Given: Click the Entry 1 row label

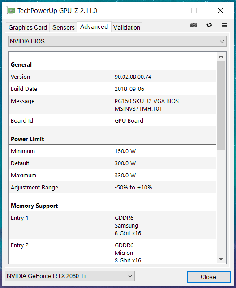Looking at the screenshot, I should pyautogui.click(x=20, y=218).
